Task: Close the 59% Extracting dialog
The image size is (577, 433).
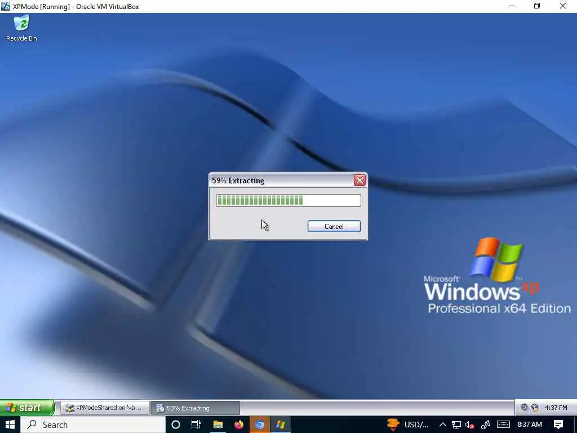Action: (x=359, y=180)
